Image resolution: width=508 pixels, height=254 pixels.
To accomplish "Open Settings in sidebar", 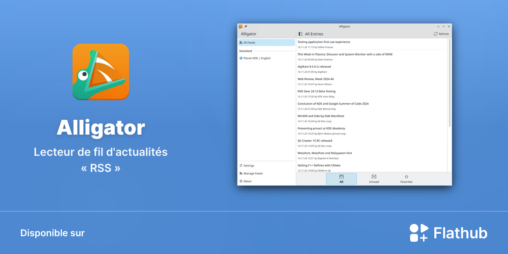I will click(266, 166).
